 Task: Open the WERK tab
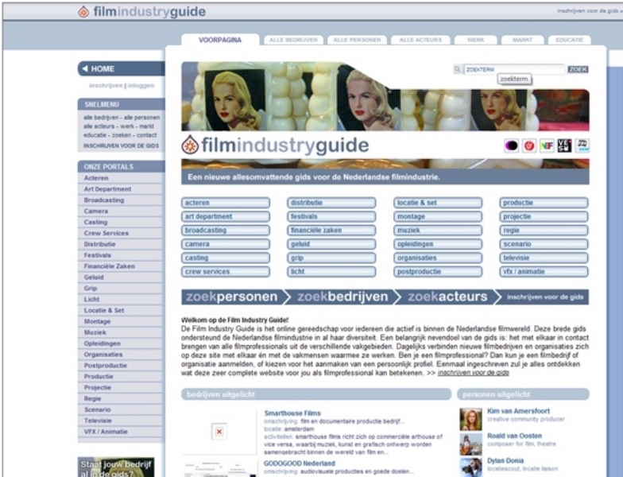click(477, 40)
